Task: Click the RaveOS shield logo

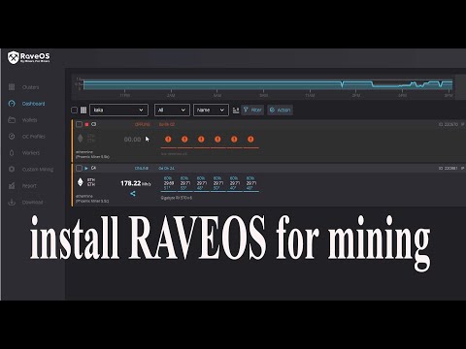Action: 14,57
